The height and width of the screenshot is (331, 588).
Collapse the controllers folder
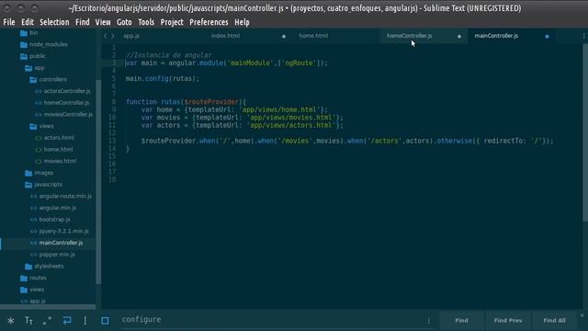48,80
